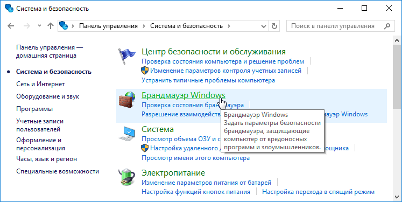Click the vertical scrollbar down arrow
The image size is (402, 202).
pyautogui.click(x=397, y=197)
